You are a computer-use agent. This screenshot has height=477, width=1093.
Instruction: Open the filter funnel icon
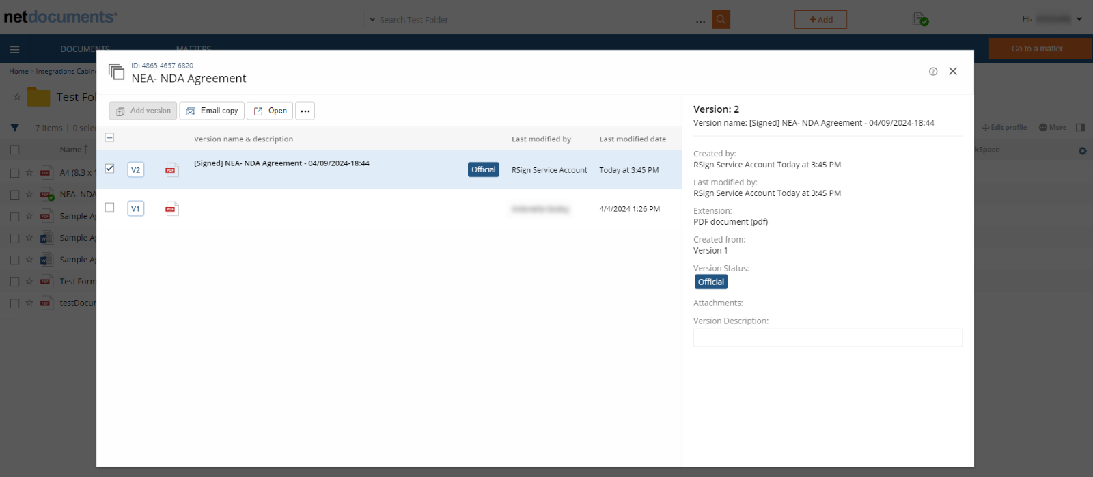15,128
